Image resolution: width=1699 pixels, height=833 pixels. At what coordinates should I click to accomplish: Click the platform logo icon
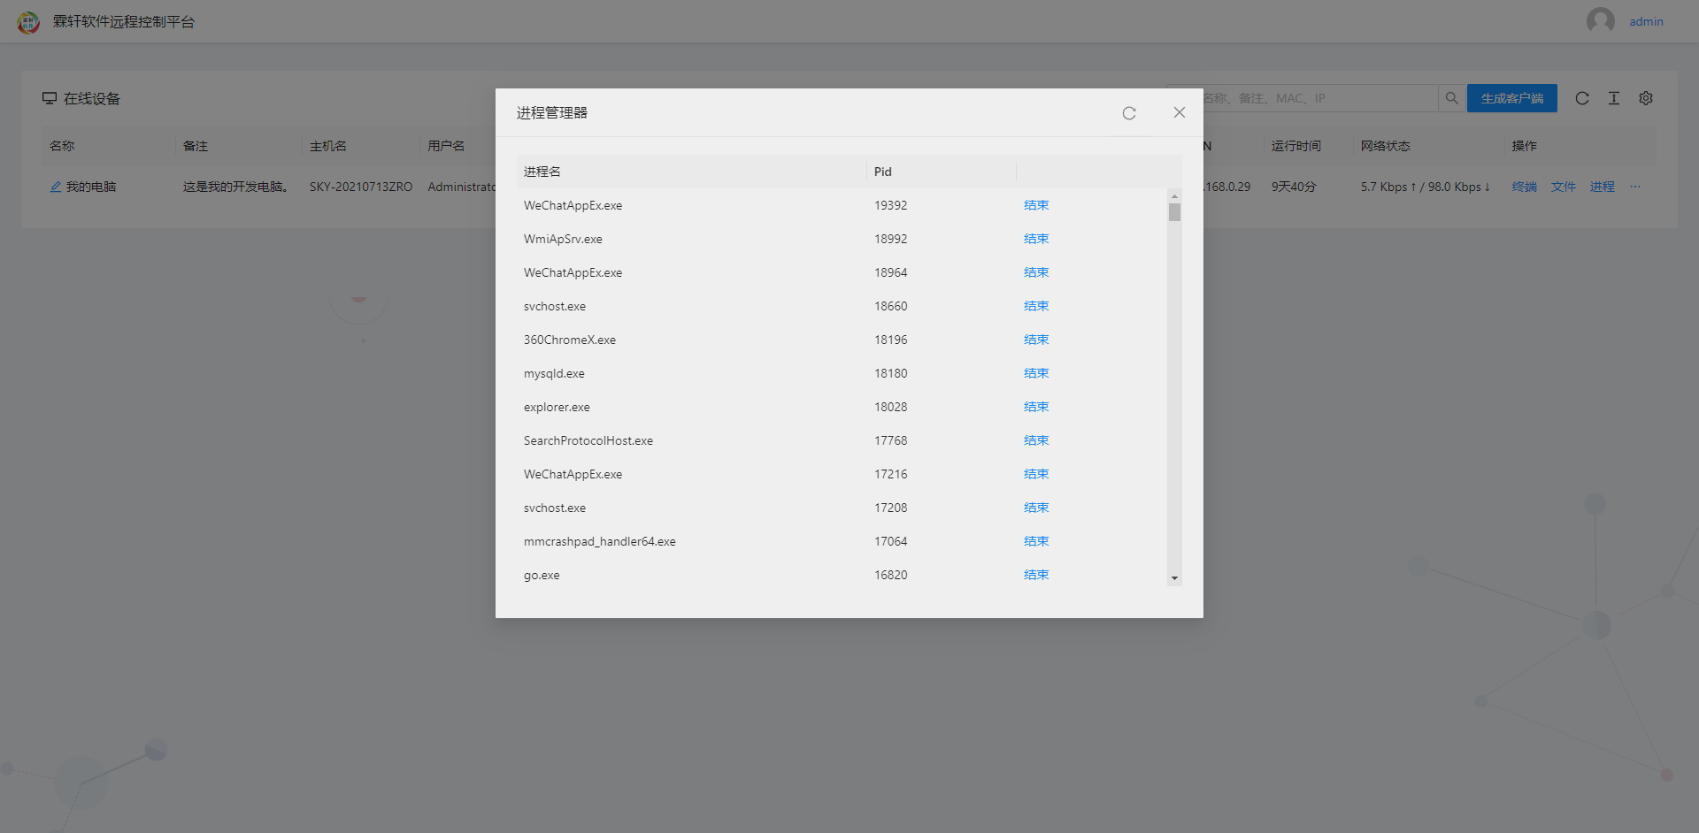(x=28, y=21)
